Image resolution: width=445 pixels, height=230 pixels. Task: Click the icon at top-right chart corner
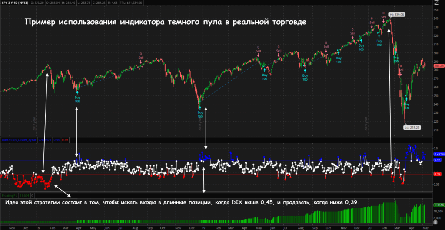(x=436, y=3)
